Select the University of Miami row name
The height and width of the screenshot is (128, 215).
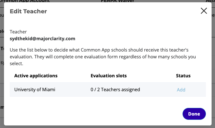(35, 90)
